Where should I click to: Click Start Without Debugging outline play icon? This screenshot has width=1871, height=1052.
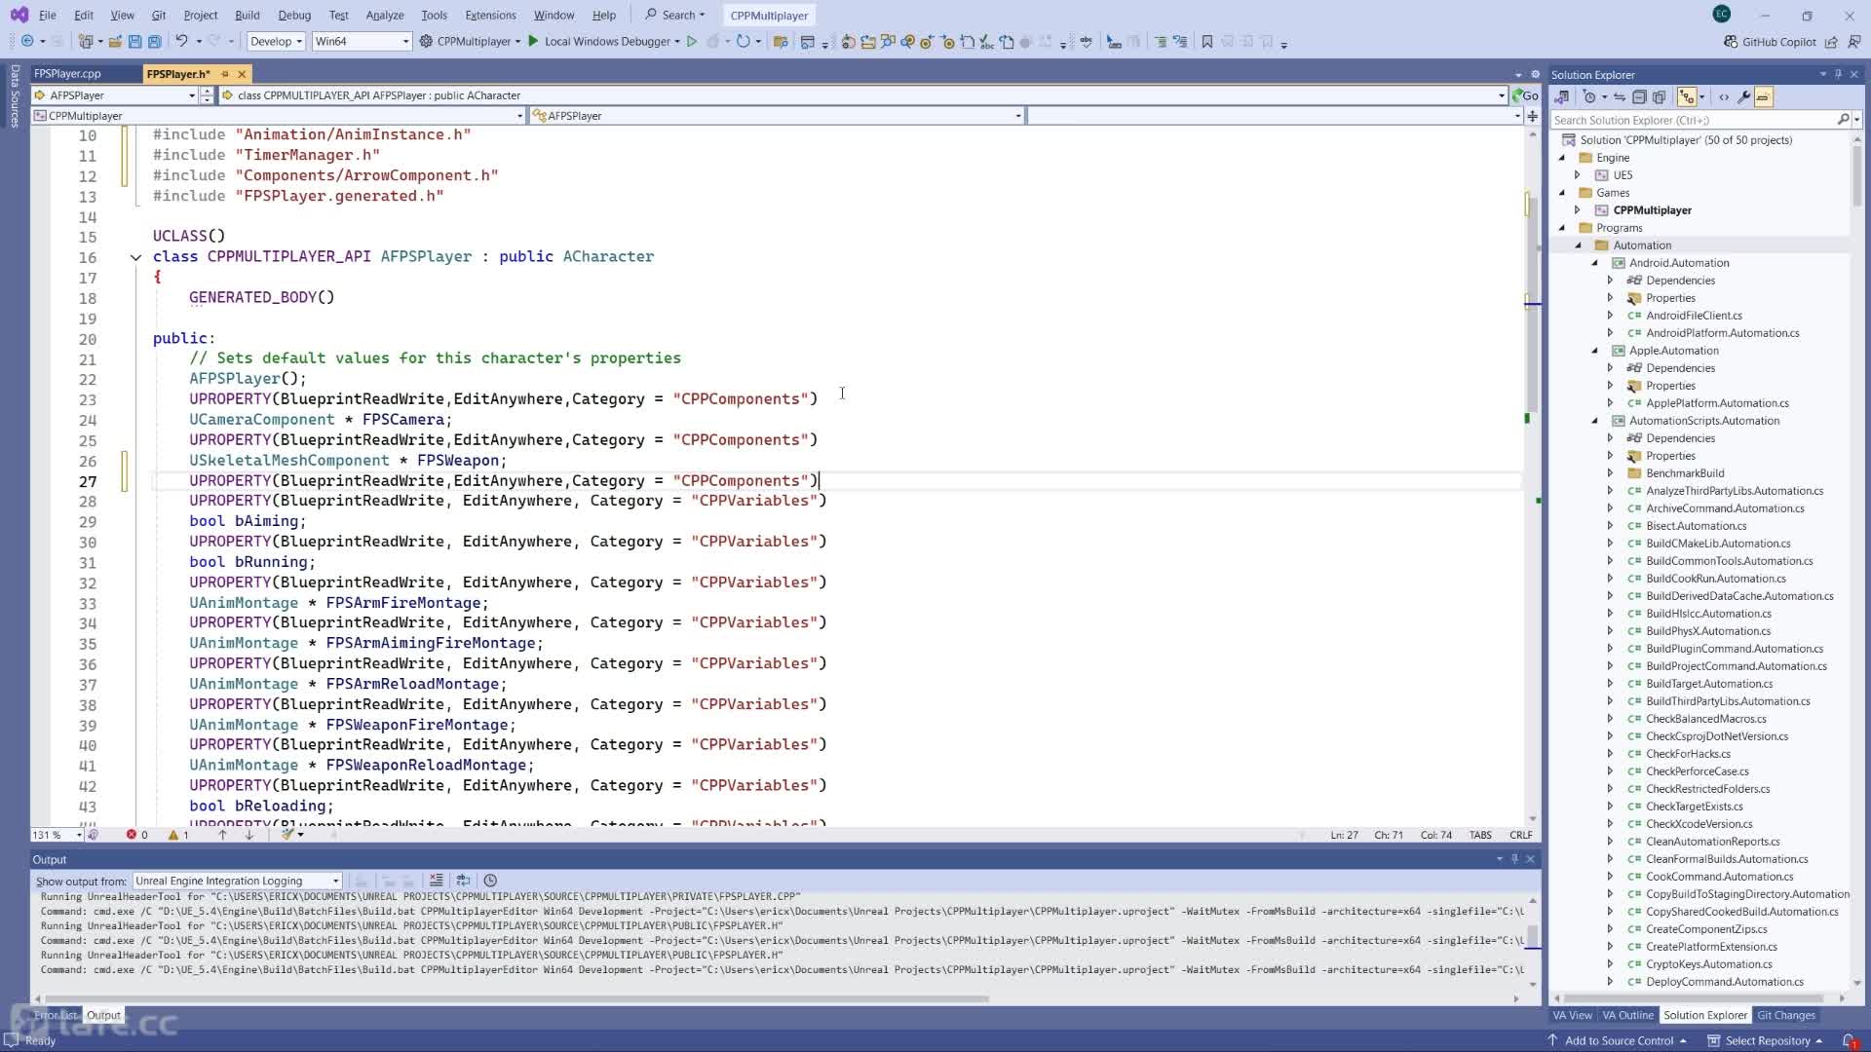692,42
